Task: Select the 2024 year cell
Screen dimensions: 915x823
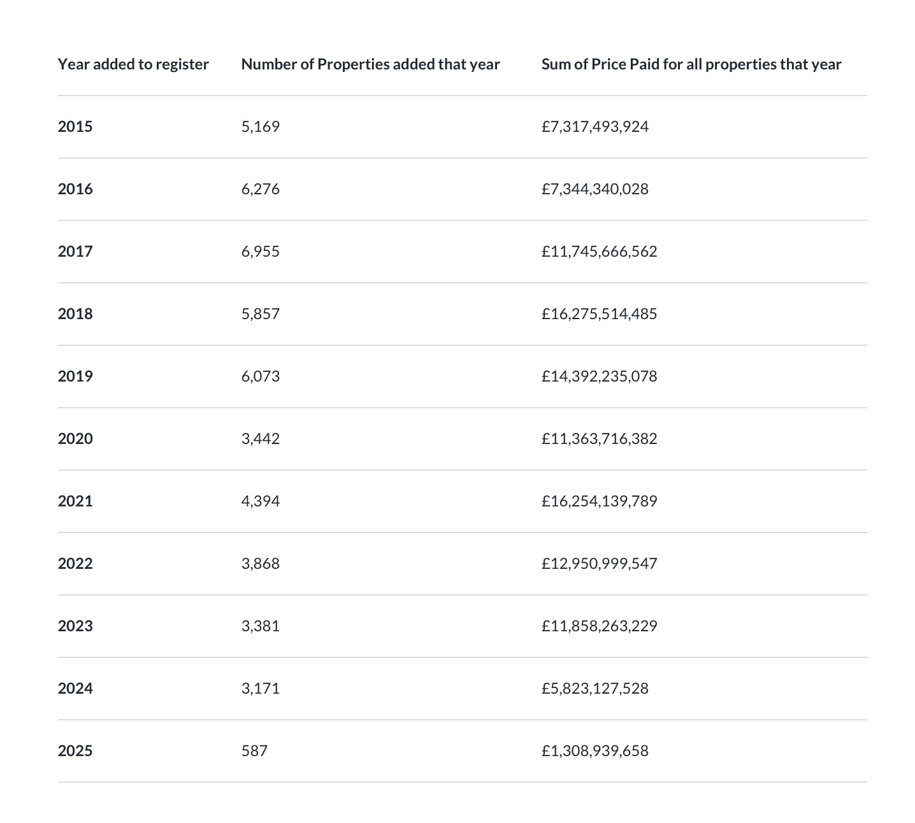Action: tap(75, 689)
